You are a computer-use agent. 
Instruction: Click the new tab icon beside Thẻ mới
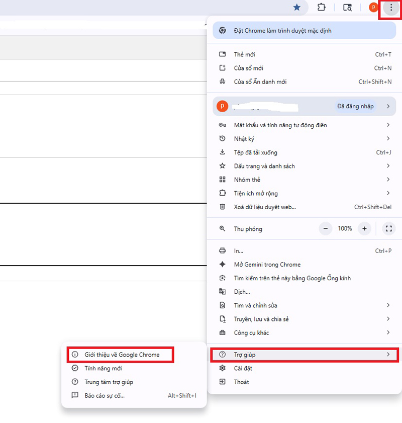coord(222,54)
